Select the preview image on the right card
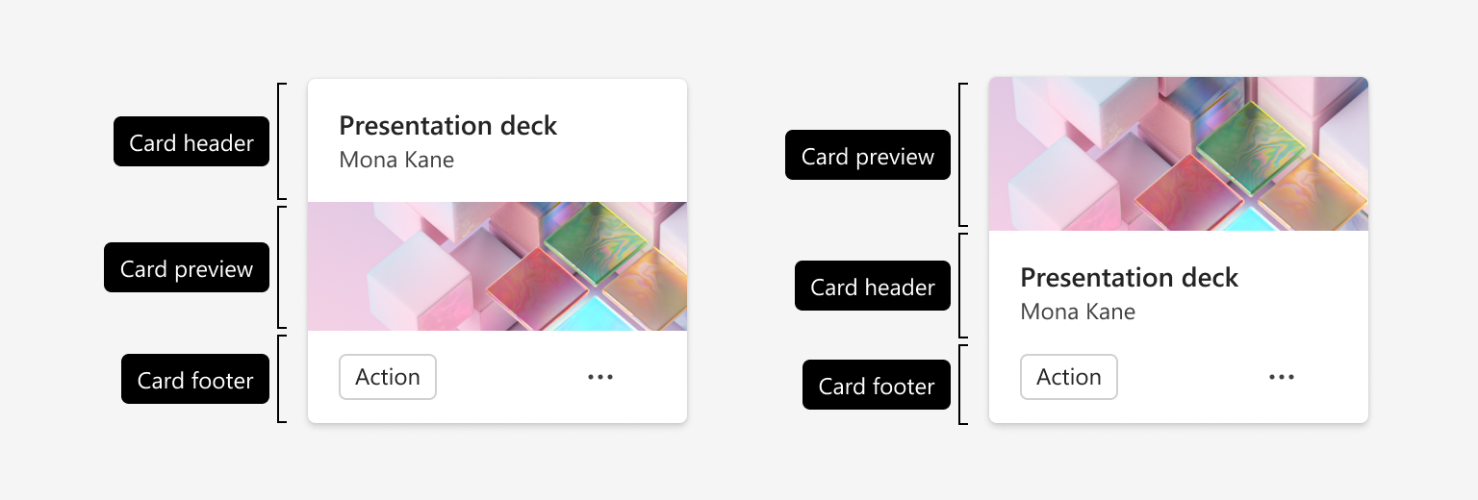1478x500 pixels. [x=1179, y=154]
